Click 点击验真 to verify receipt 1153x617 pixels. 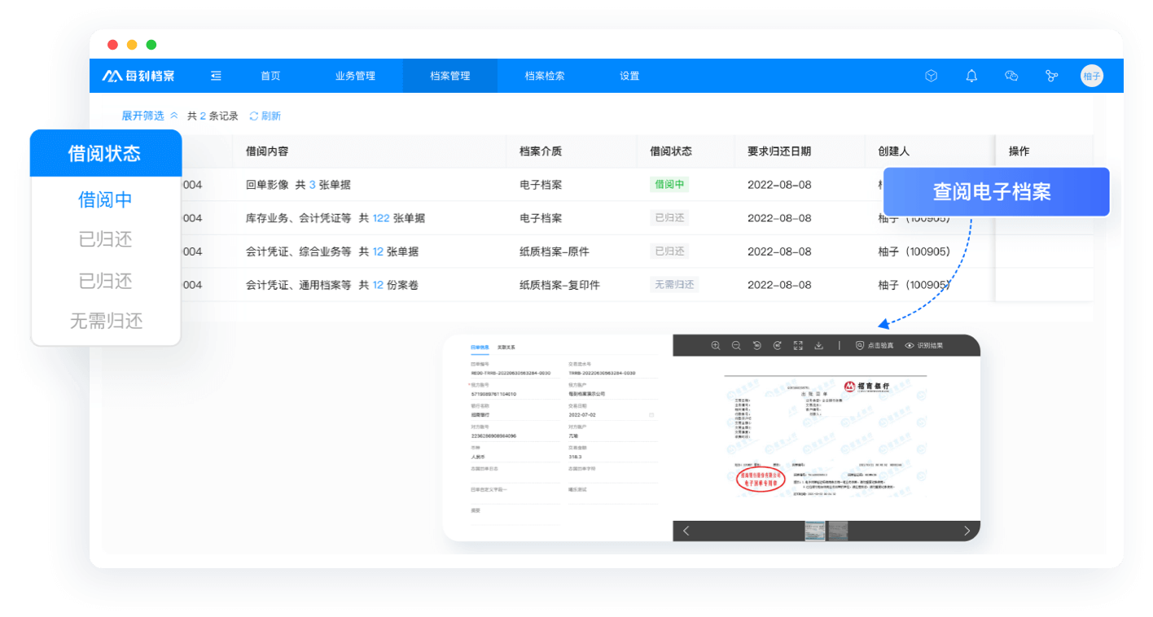(x=874, y=345)
